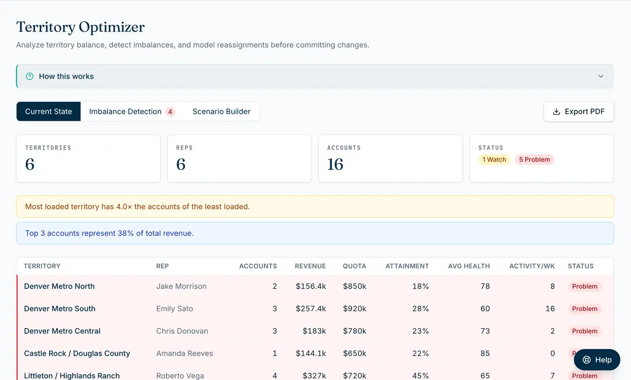Viewport: 631px width, 380px height.
Task: Select the Denver Metro North territory row
Action: (315, 286)
